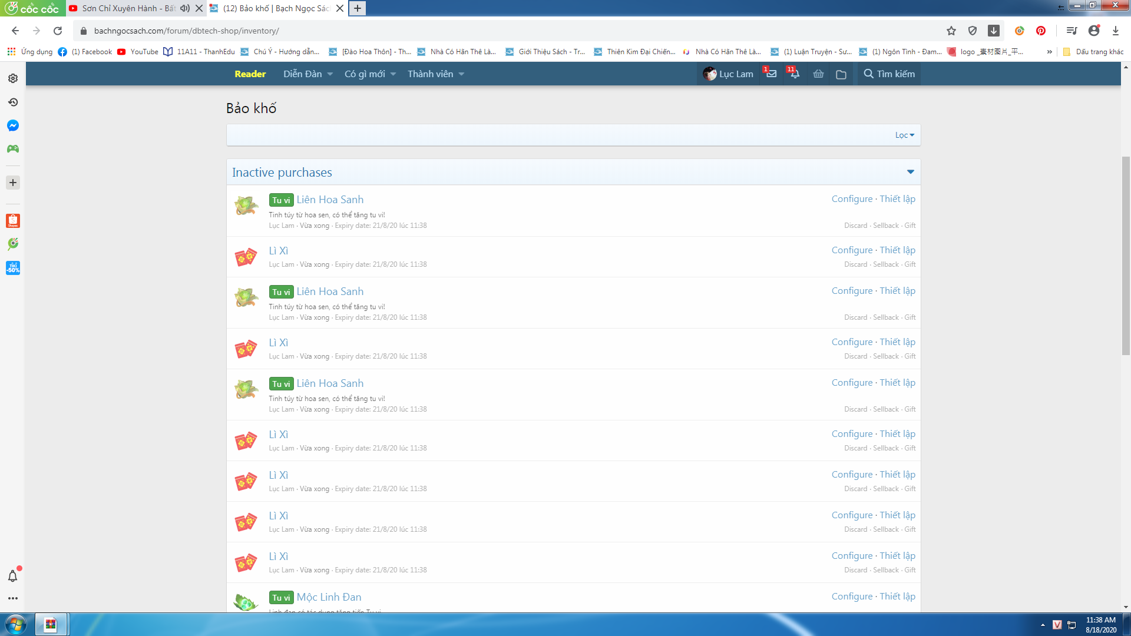Open the shop basket icon
The width and height of the screenshot is (1131, 636).
(x=818, y=74)
